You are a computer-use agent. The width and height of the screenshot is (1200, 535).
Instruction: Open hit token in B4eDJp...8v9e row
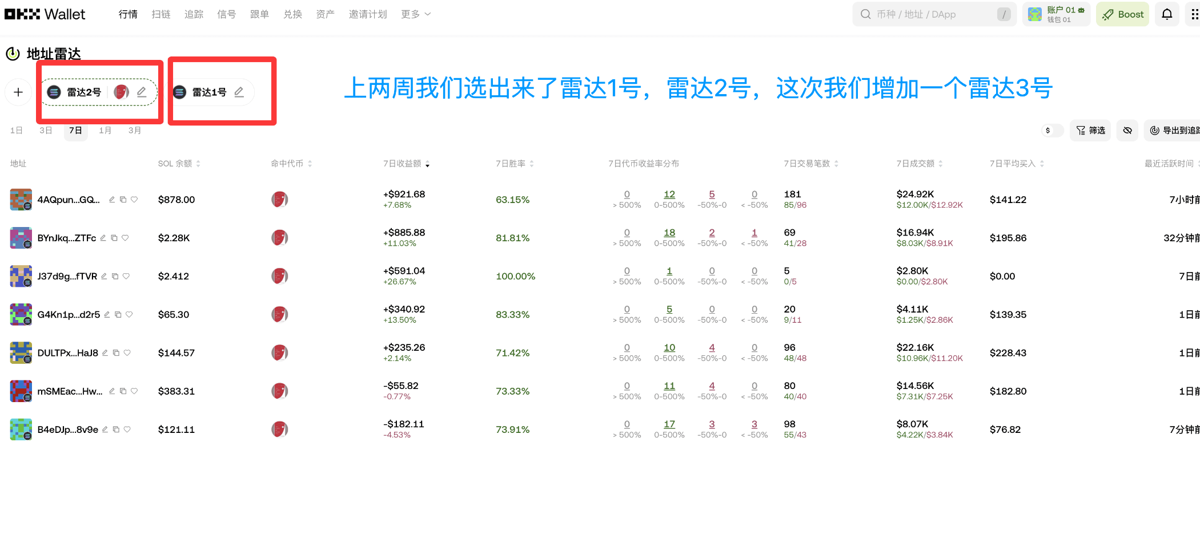coord(279,429)
